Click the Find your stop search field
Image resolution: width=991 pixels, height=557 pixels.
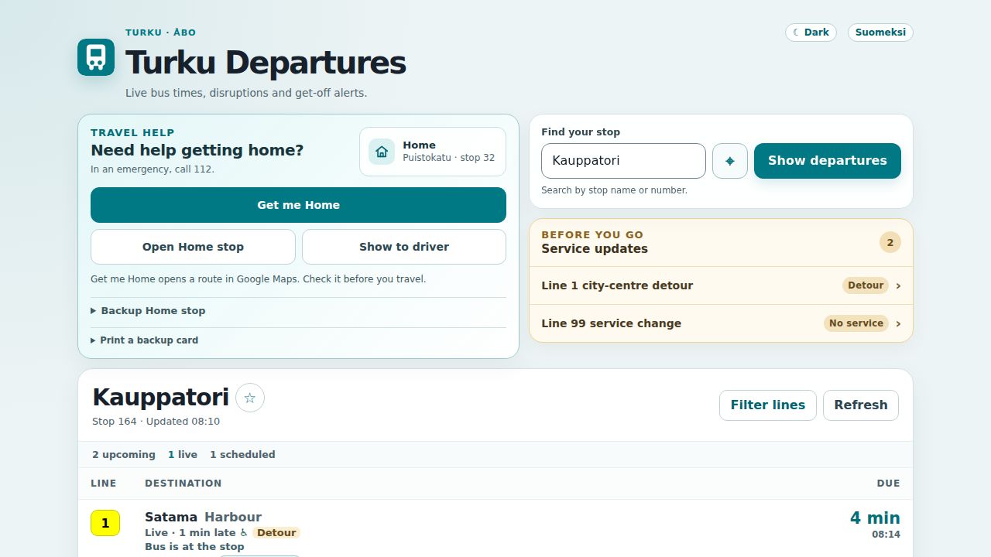tap(623, 161)
